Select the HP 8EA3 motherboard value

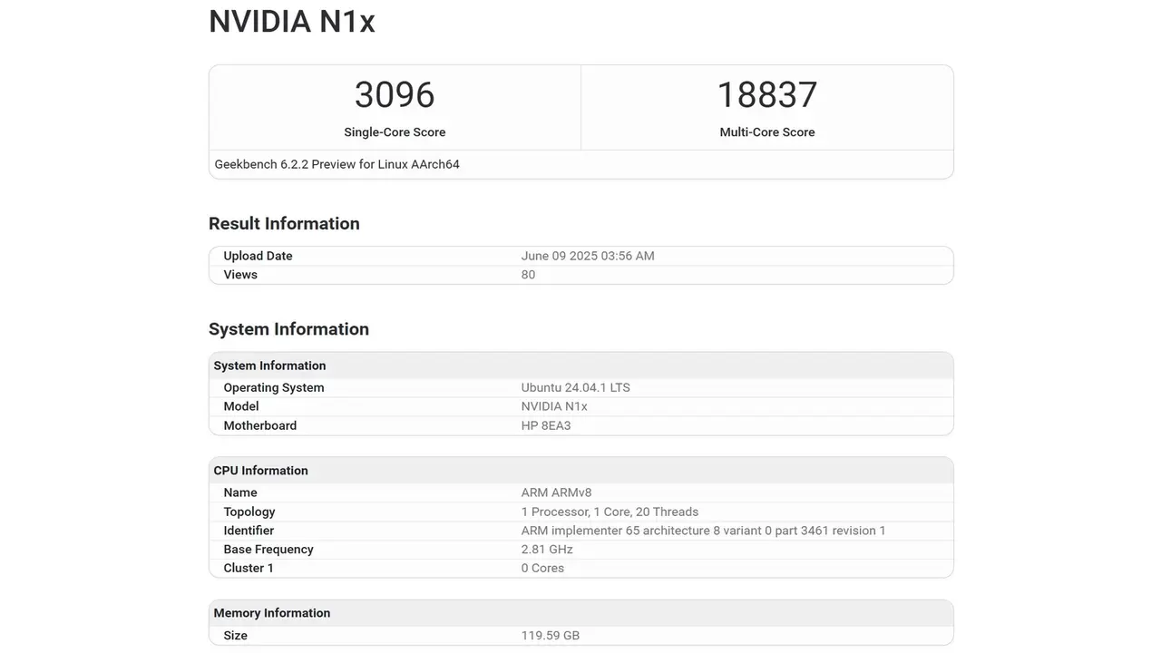(x=546, y=425)
